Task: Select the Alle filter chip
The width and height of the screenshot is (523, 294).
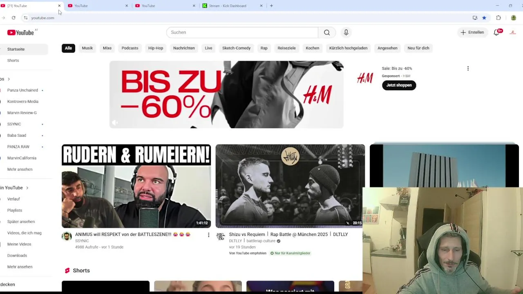Action: [x=68, y=48]
